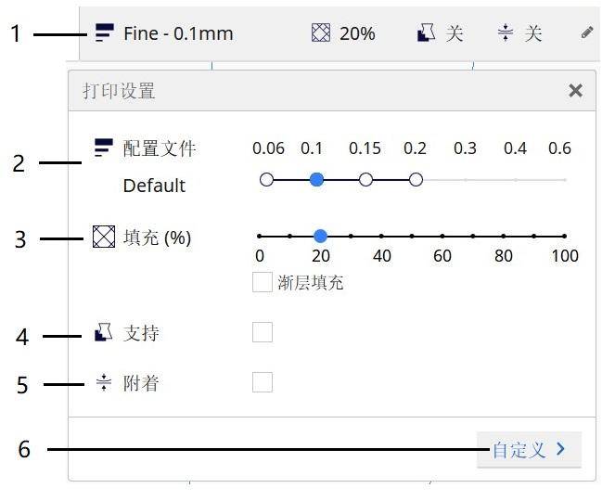
Task: Open custom settings via the 自定义 chevron
Action: coord(560,450)
